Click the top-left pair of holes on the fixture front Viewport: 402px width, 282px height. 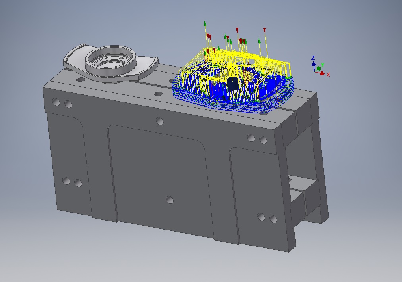pyautogui.click(x=62, y=103)
